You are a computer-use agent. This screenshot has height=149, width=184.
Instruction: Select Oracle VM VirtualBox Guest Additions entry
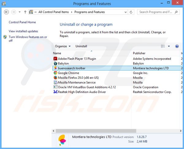(x=87, y=87)
